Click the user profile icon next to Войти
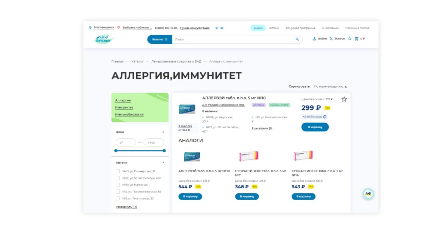Image resolution: width=438 pixels, height=240 pixels. (x=314, y=39)
